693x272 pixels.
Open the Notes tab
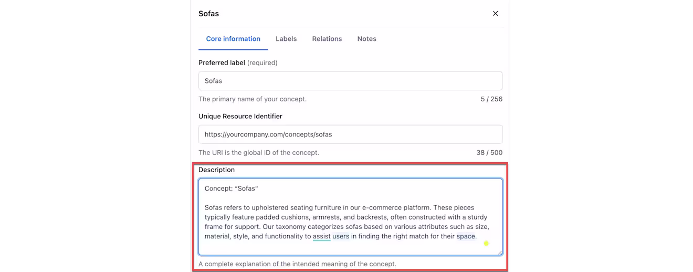pyautogui.click(x=367, y=39)
